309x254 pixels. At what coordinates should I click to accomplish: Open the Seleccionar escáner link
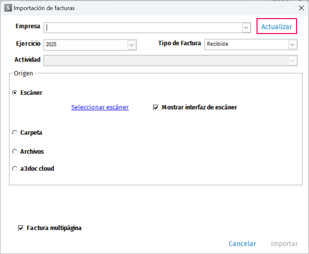click(x=100, y=107)
